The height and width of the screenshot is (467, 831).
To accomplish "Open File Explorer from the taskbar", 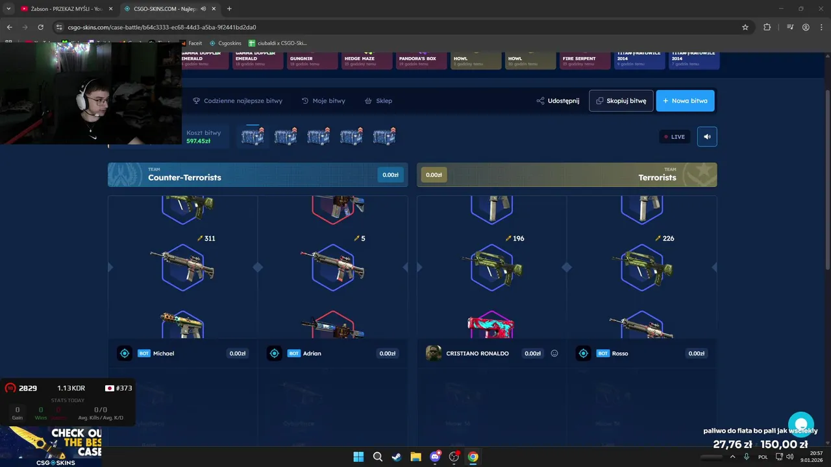I will pos(415,457).
